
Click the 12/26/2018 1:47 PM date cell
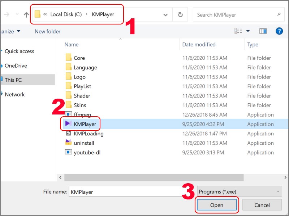click(x=204, y=134)
